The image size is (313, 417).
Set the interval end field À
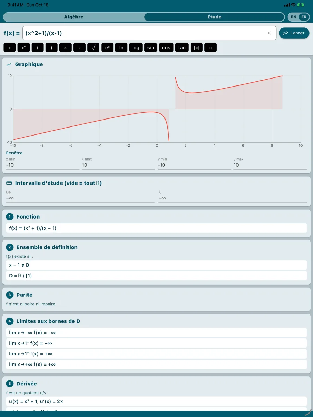click(233, 198)
